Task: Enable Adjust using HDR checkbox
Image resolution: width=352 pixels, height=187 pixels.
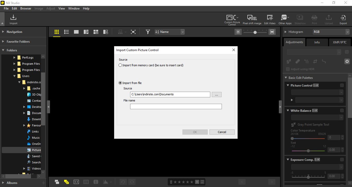Action: (288, 69)
